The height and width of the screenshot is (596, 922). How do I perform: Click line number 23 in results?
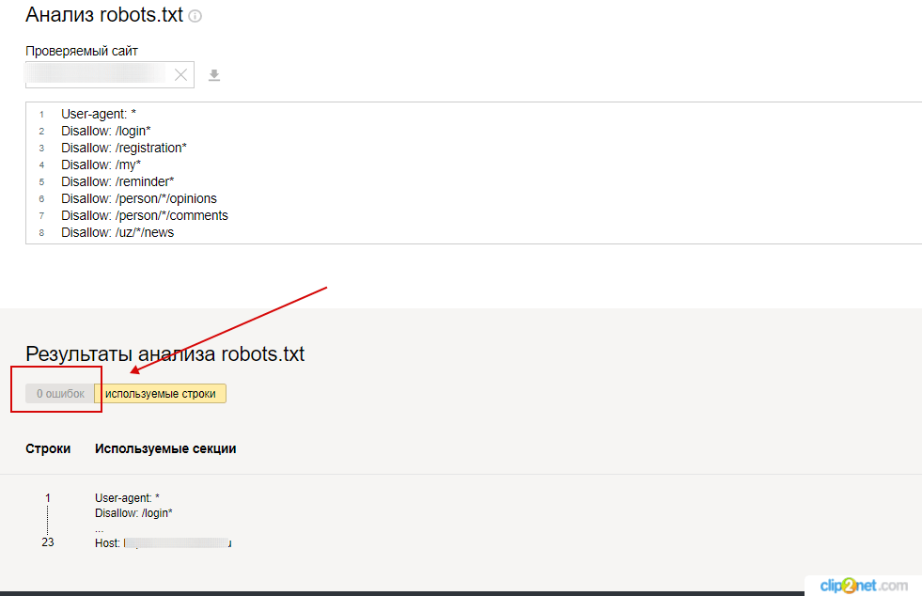pyautogui.click(x=48, y=542)
